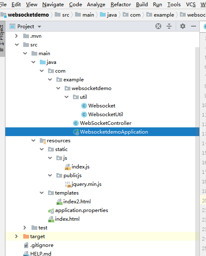Viewport: 206px width, 256px height.
Task: Click the application.properties Spring icon
Action: click(x=51, y=211)
